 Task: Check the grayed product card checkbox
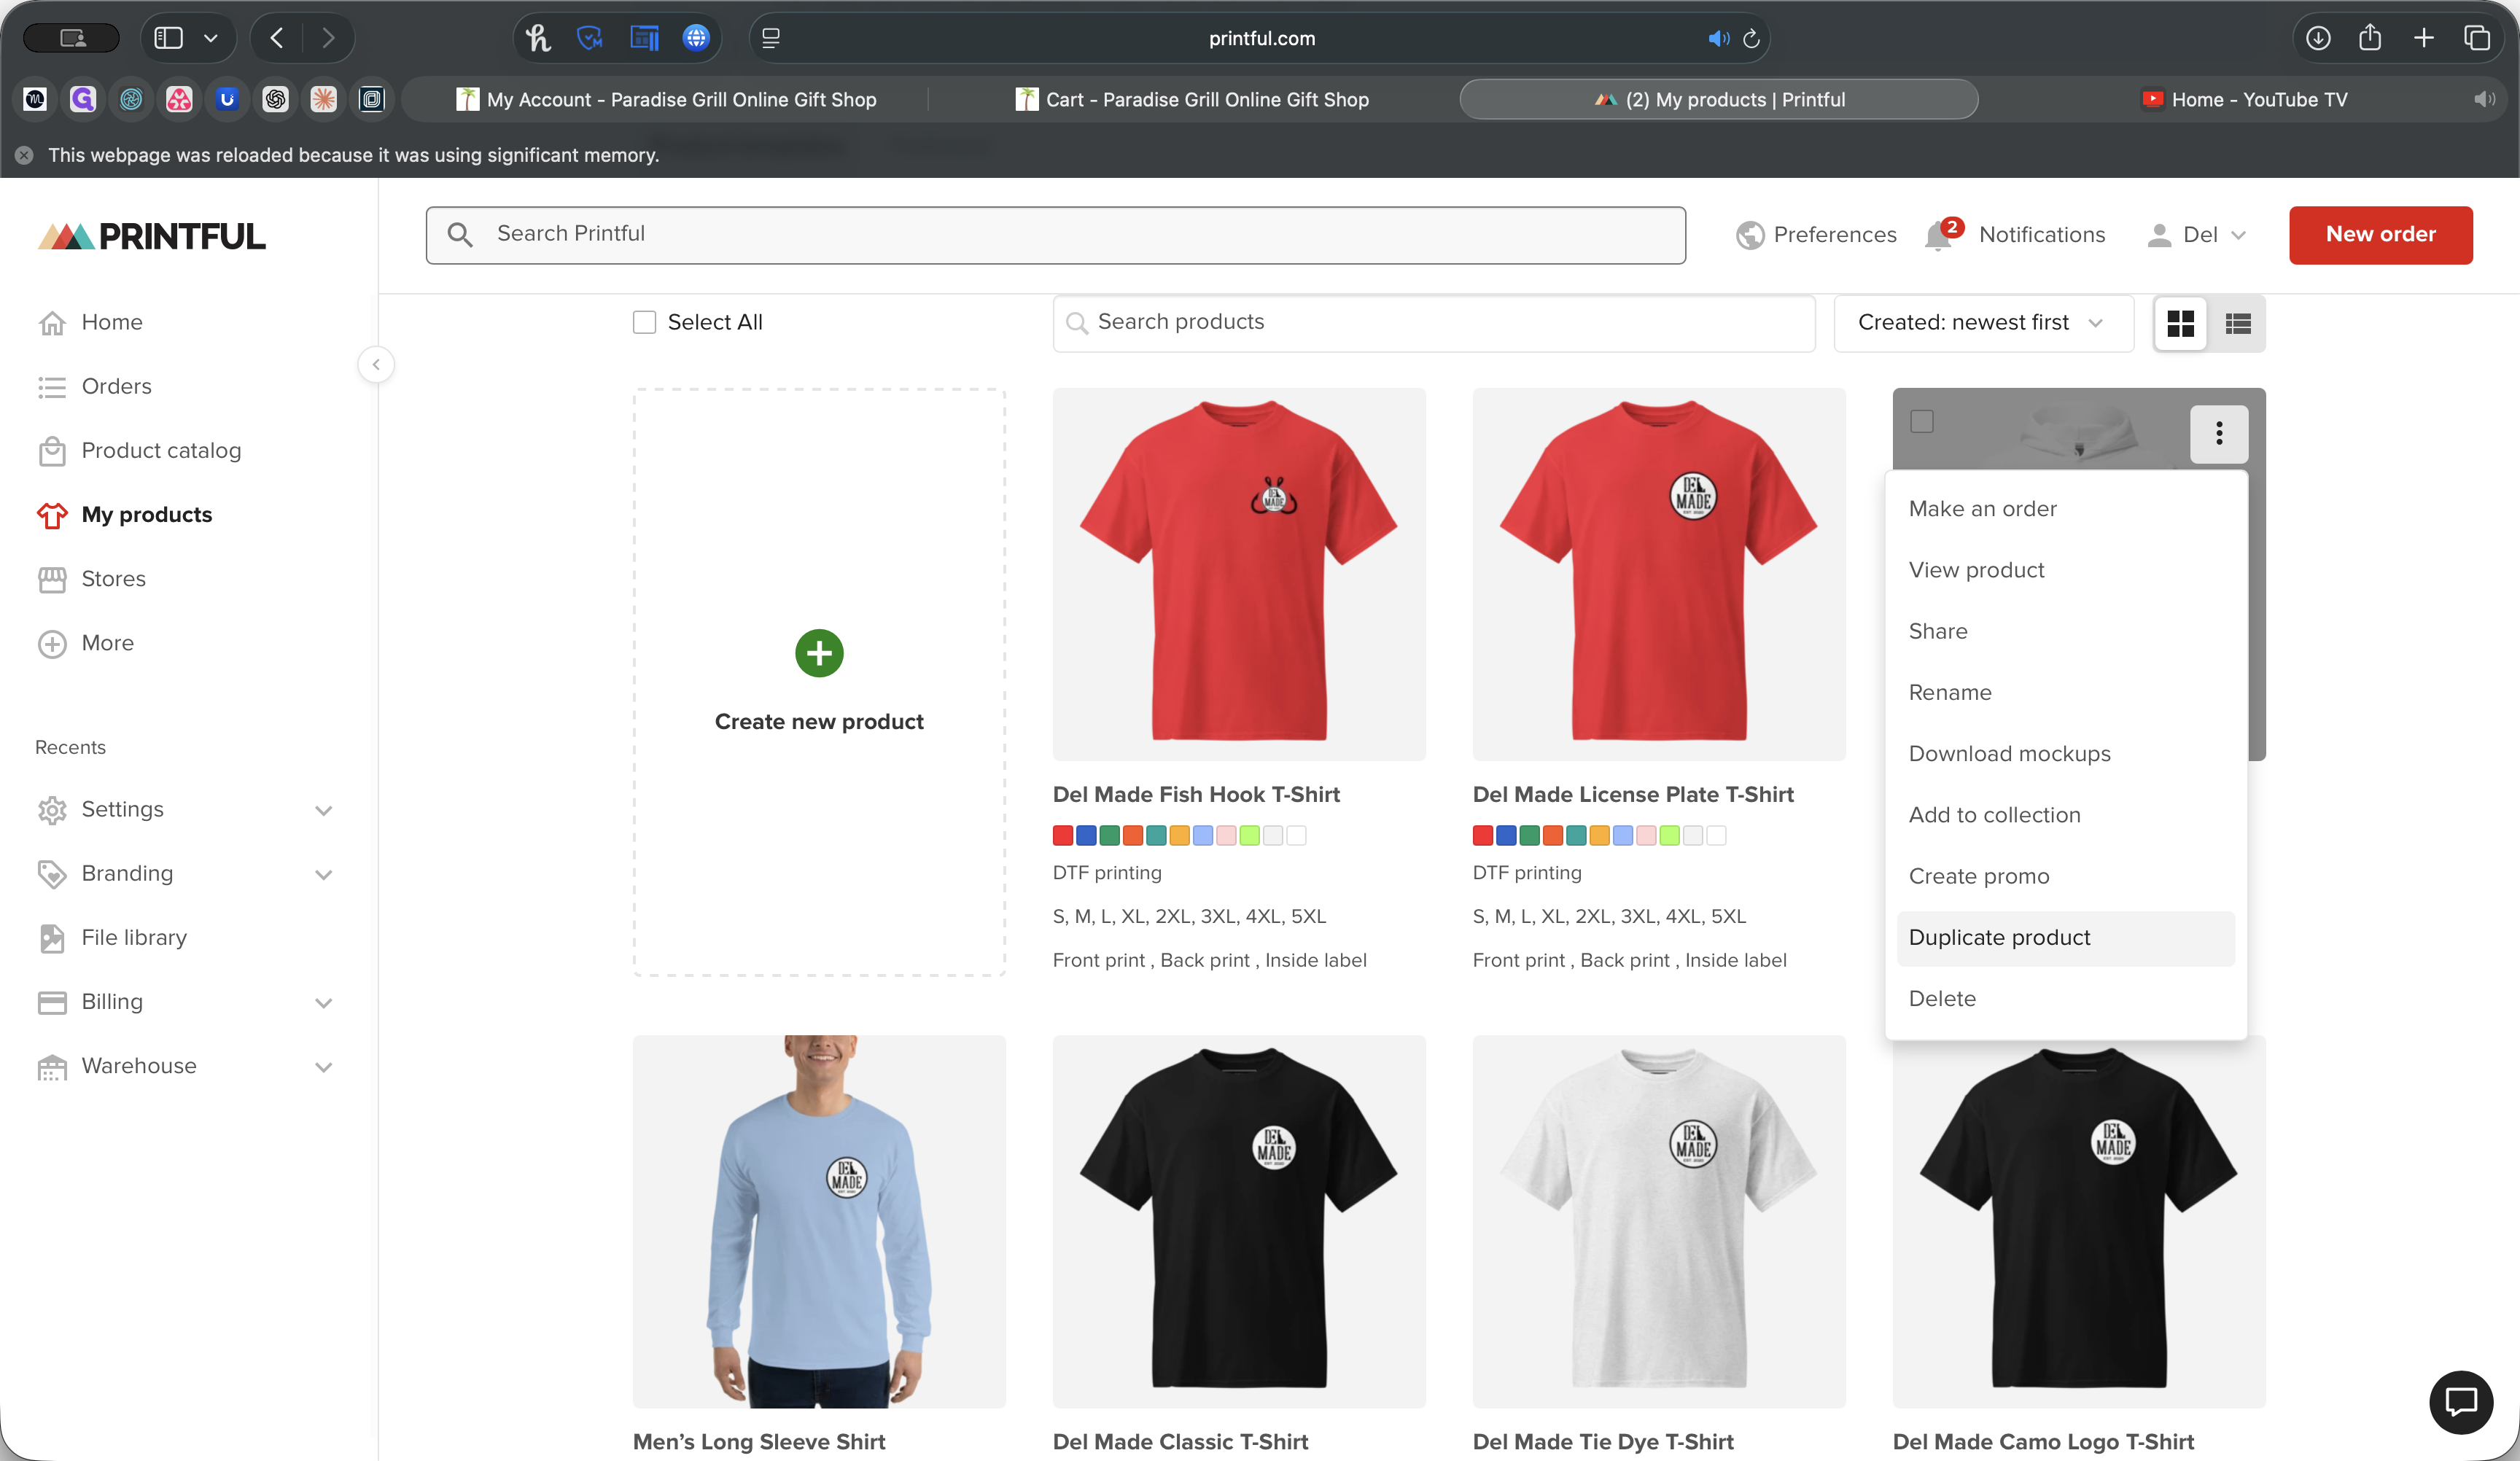coord(1921,423)
